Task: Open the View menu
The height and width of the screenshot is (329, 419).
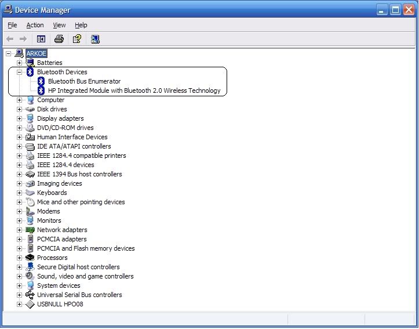Action: click(x=59, y=25)
